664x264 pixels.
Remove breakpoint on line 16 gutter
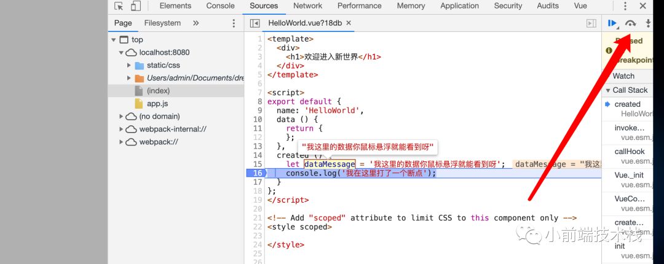[x=256, y=174]
